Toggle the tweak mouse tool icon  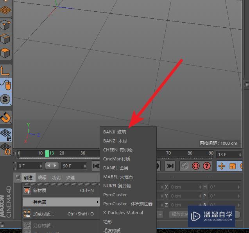tap(6, 85)
